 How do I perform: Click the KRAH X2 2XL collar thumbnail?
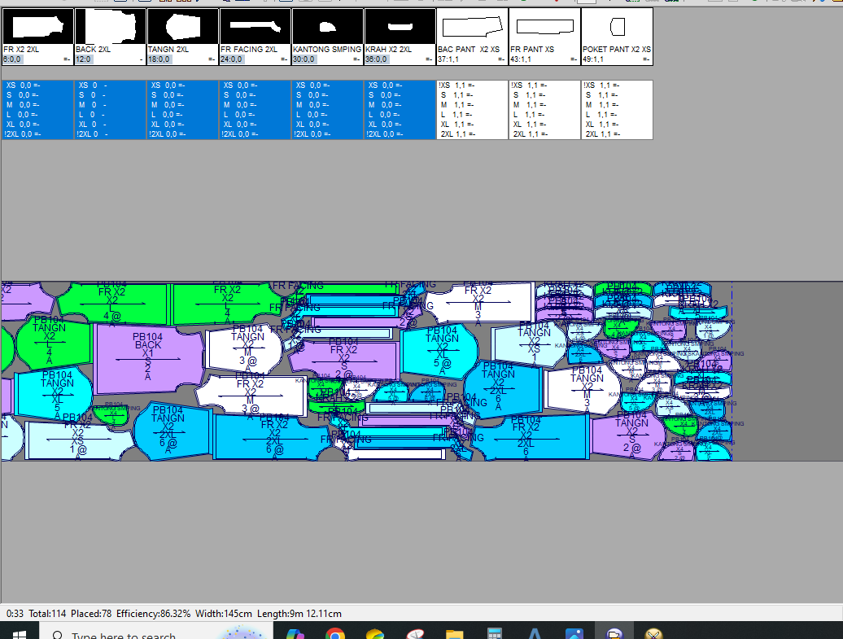[400, 26]
